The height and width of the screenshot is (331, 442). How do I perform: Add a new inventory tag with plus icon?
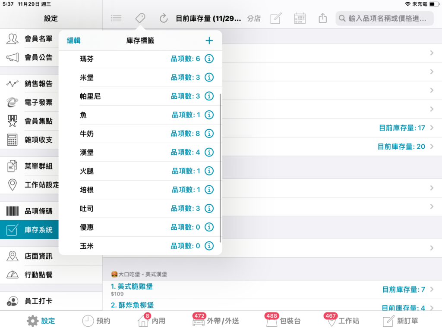(x=209, y=41)
